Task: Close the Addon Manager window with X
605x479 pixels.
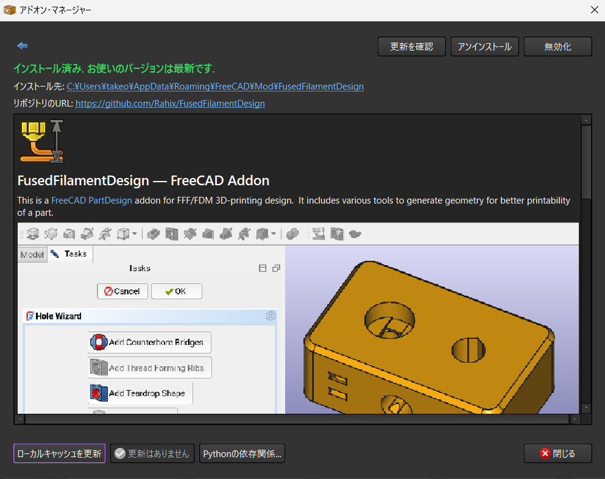Action: point(595,10)
